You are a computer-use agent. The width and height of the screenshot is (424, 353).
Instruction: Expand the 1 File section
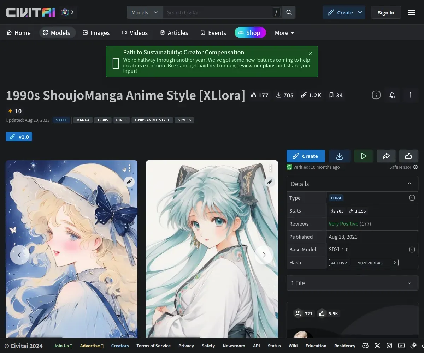click(352, 283)
